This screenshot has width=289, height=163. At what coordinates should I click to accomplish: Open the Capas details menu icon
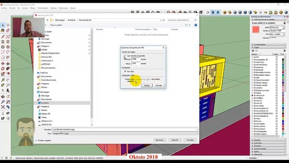pos(284,51)
